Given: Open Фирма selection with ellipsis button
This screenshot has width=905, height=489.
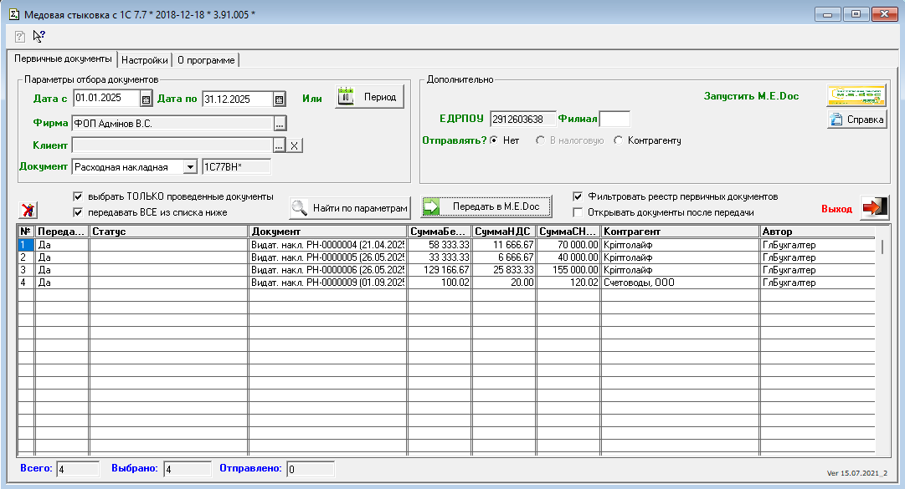Looking at the screenshot, I should pyautogui.click(x=280, y=124).
